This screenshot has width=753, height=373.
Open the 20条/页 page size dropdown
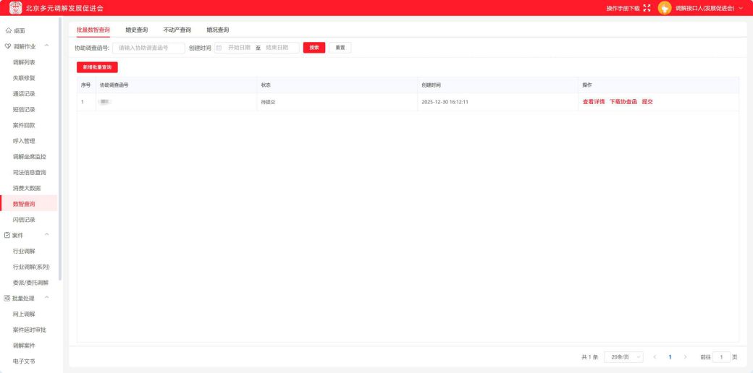click(x=623, y=357)
